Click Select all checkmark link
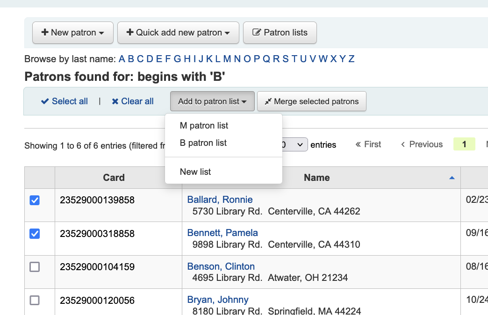This screenshot has width=488, height=315. (x=65, y=101)
